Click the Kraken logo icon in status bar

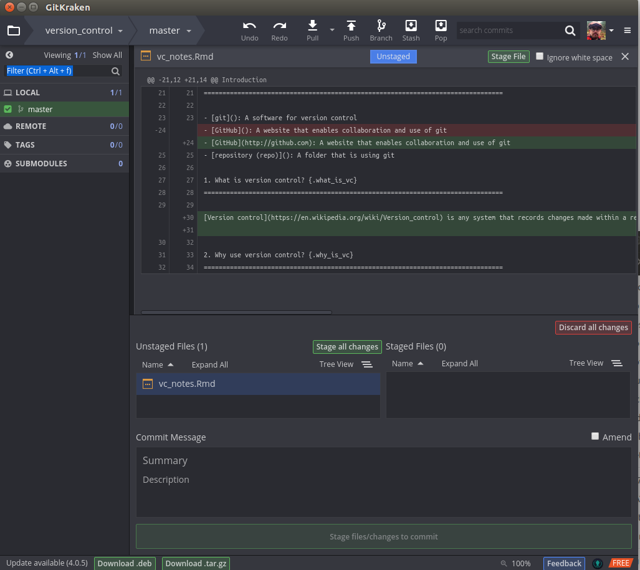click(x=598, y=564)
